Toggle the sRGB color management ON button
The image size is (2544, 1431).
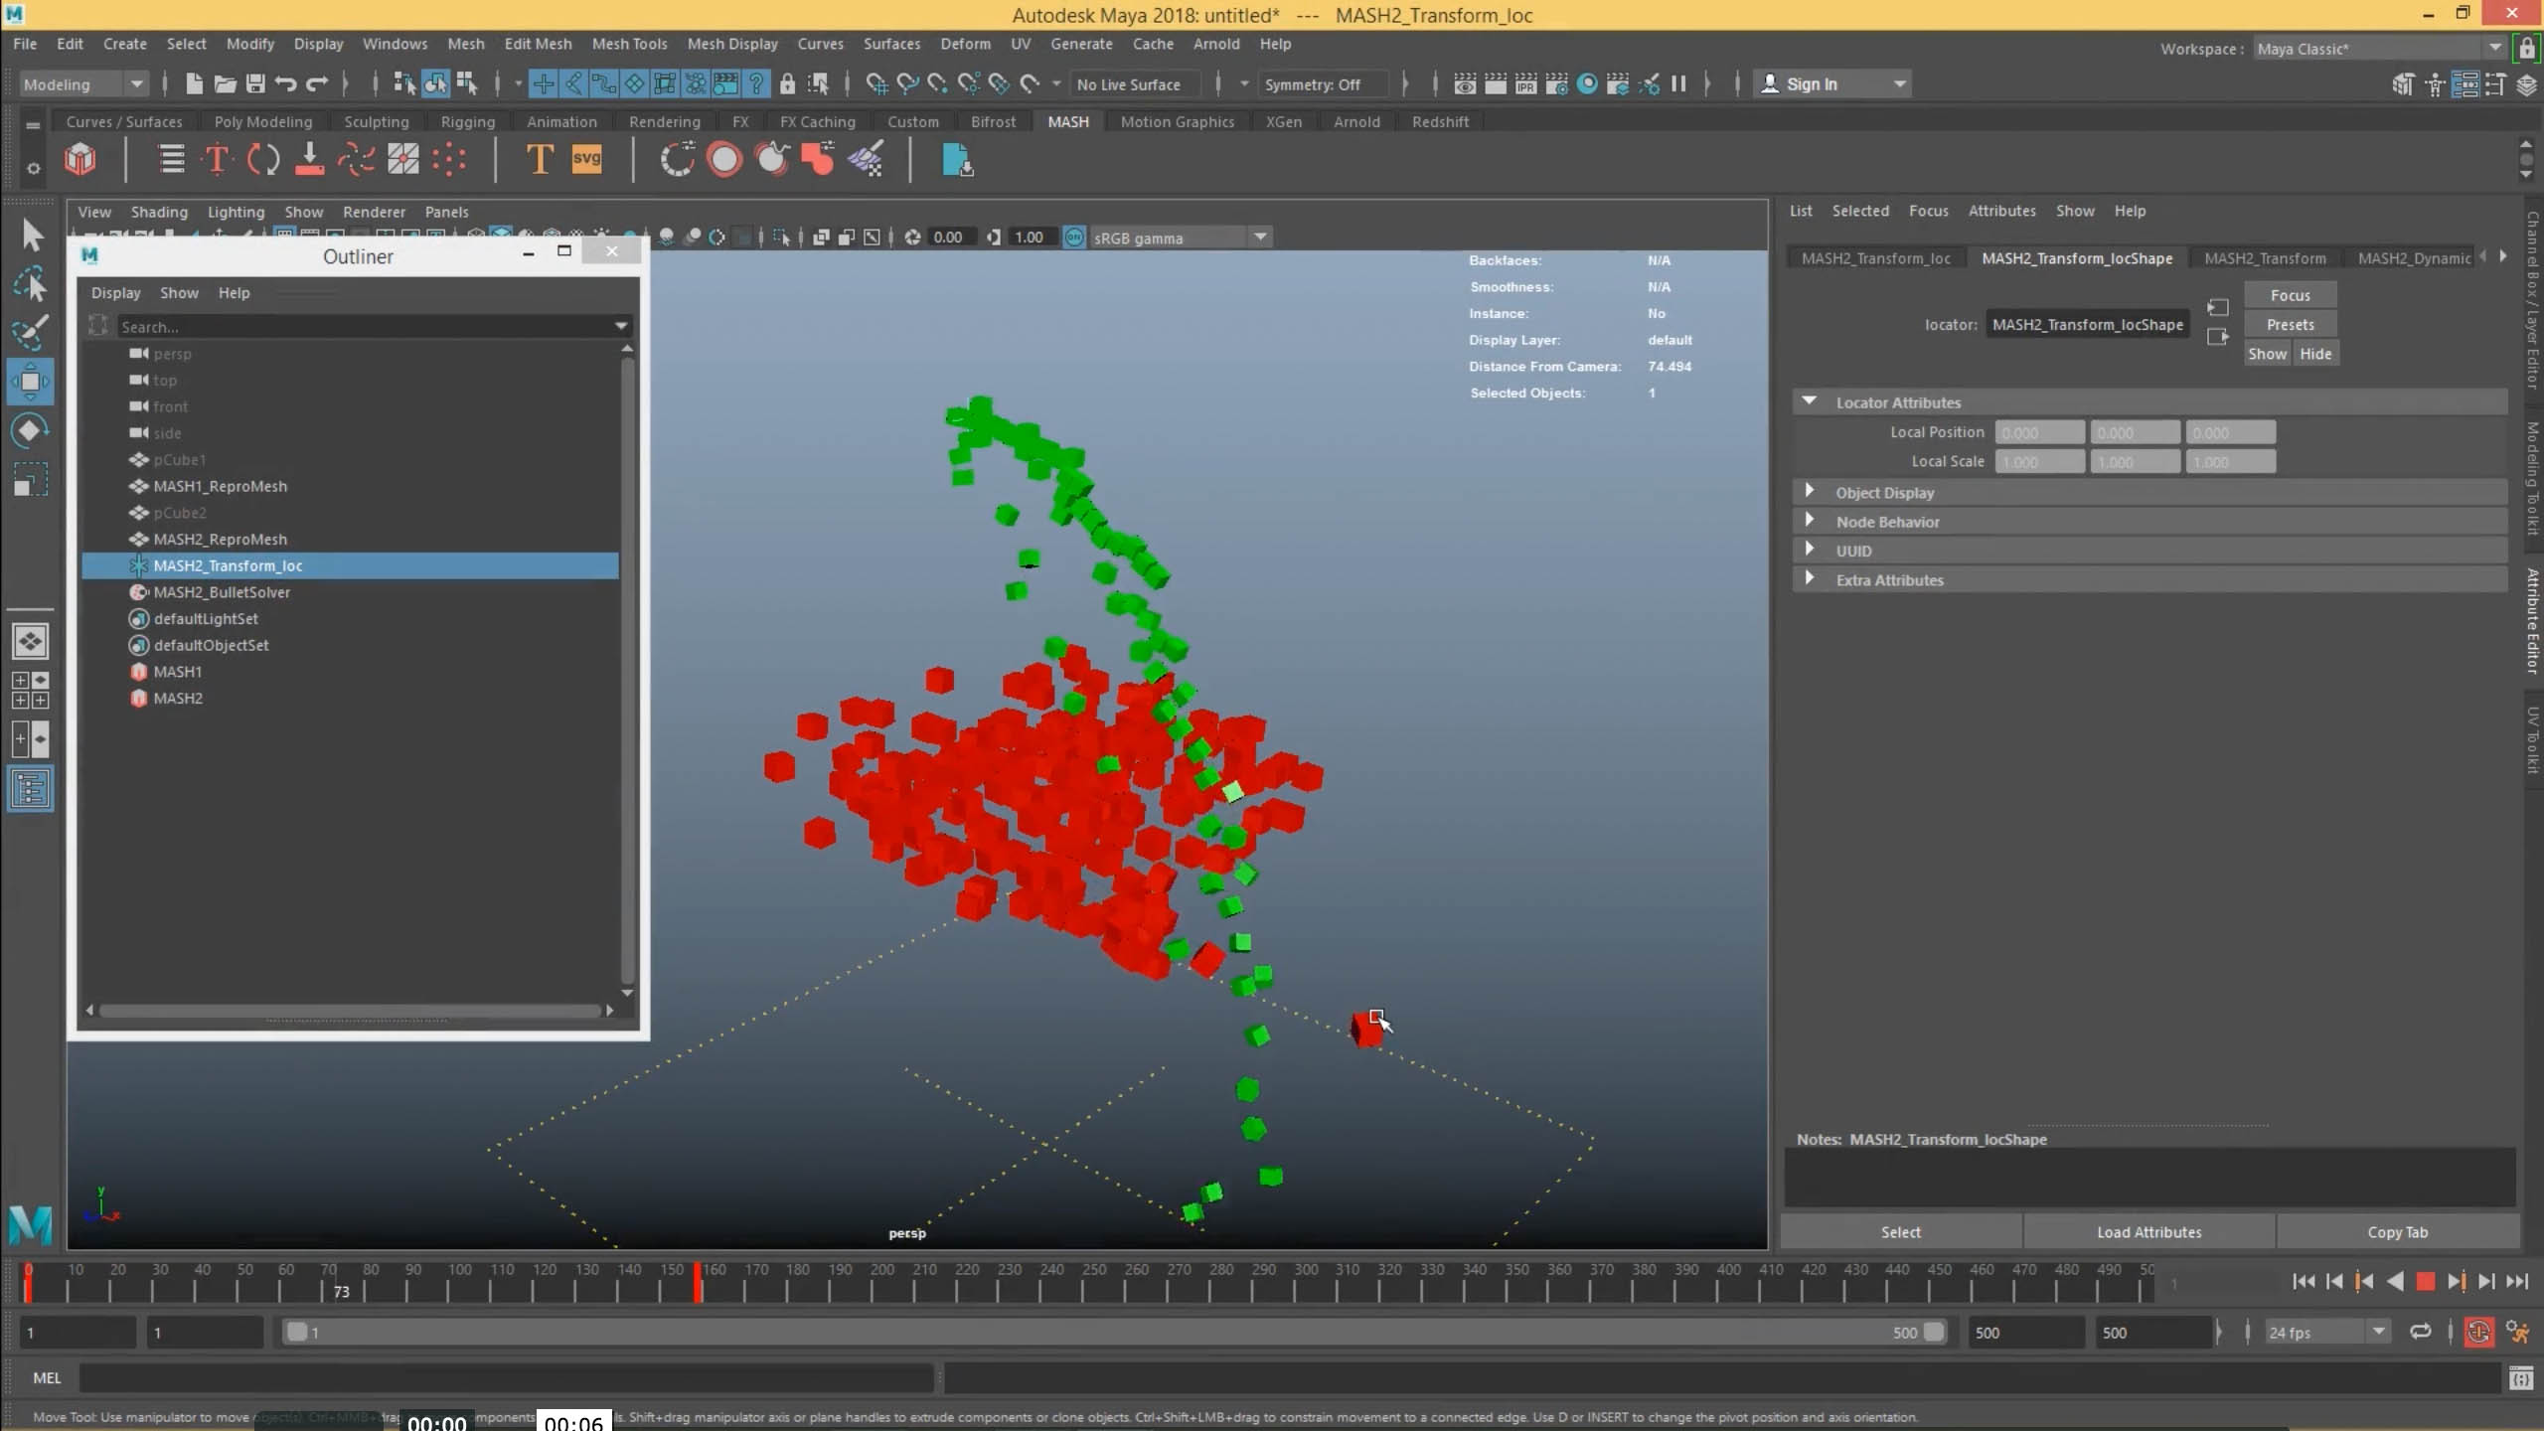click(1074, 238)
